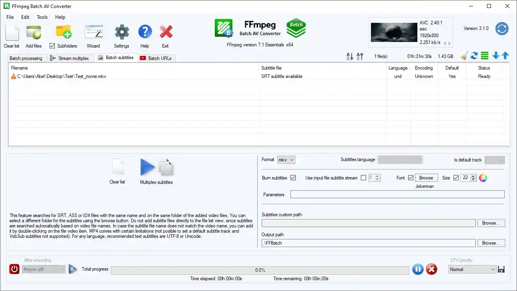Open the CPU priority dropdown
This screenshot has width=517, height=291.
(472, 269)
